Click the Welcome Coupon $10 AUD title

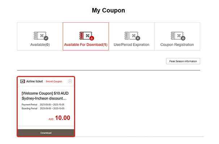click(45, 93)
